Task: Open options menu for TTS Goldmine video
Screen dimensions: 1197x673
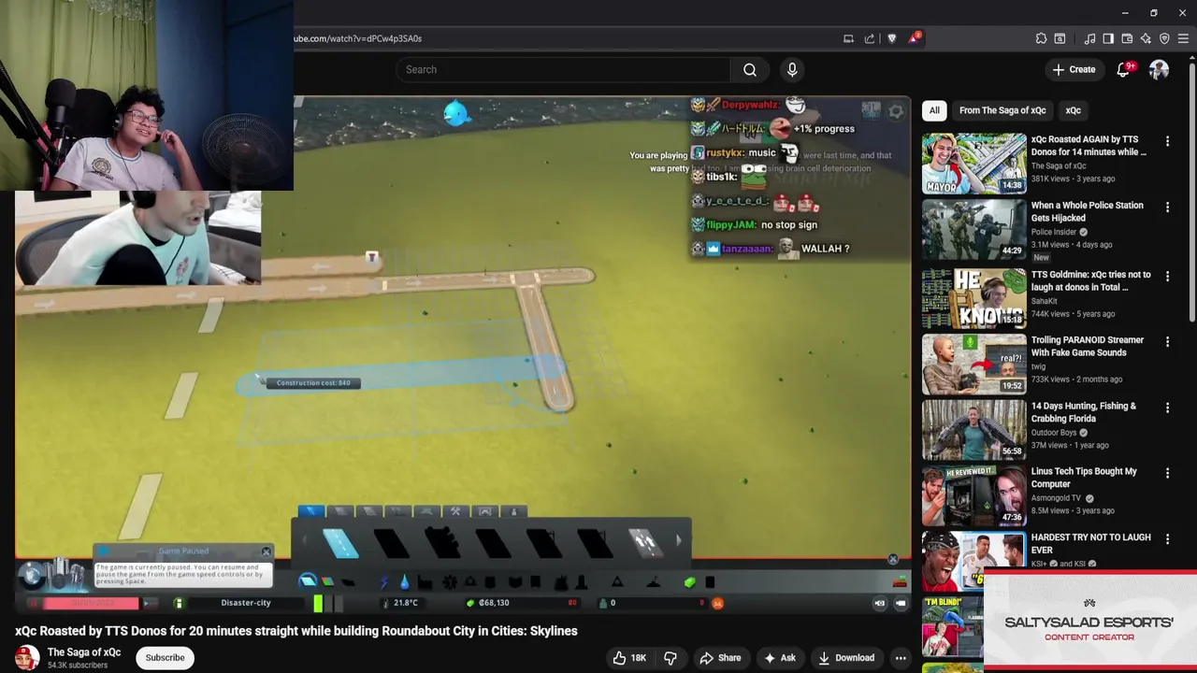Action: tap(1167, 276)
